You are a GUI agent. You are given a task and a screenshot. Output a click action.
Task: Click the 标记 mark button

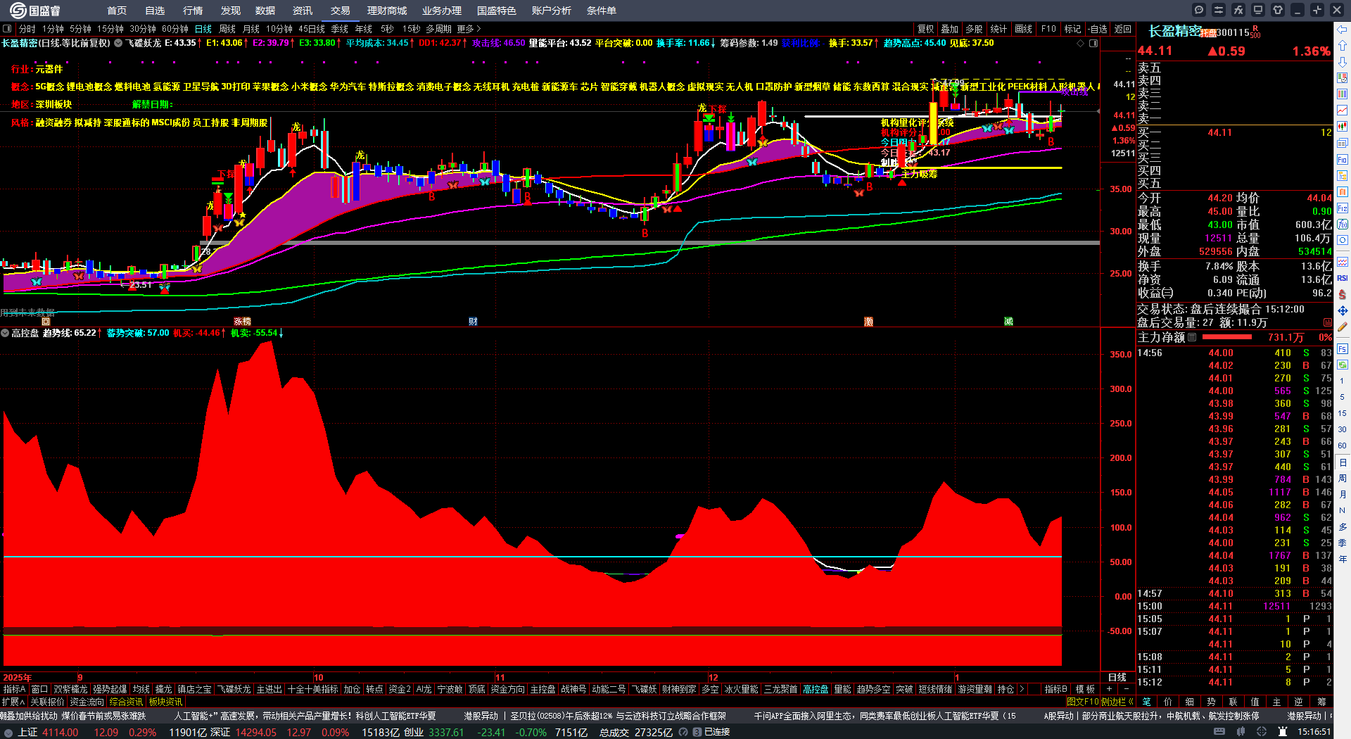1073,29
